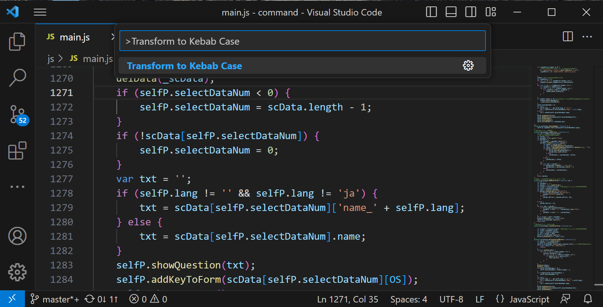Click line number 1284 in gutter
This screenshot has width=603, height=307.
pyautogui.click(x=62, y=279)
